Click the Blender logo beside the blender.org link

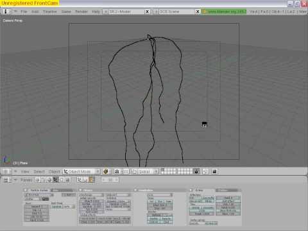[x=204, y=12]
